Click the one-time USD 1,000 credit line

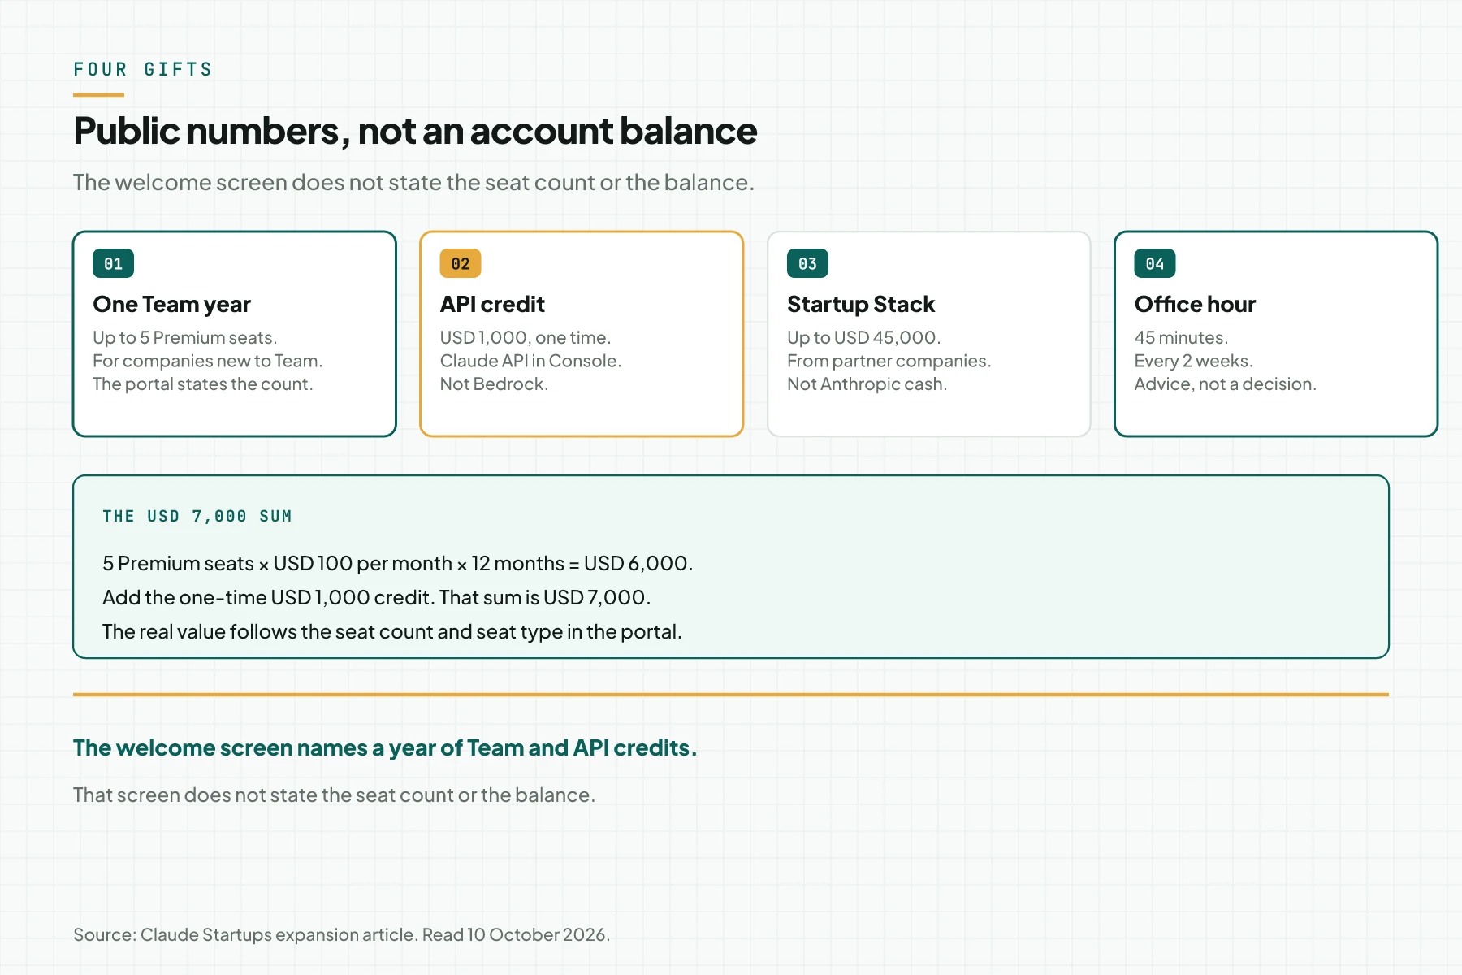(x=377, y=597)
